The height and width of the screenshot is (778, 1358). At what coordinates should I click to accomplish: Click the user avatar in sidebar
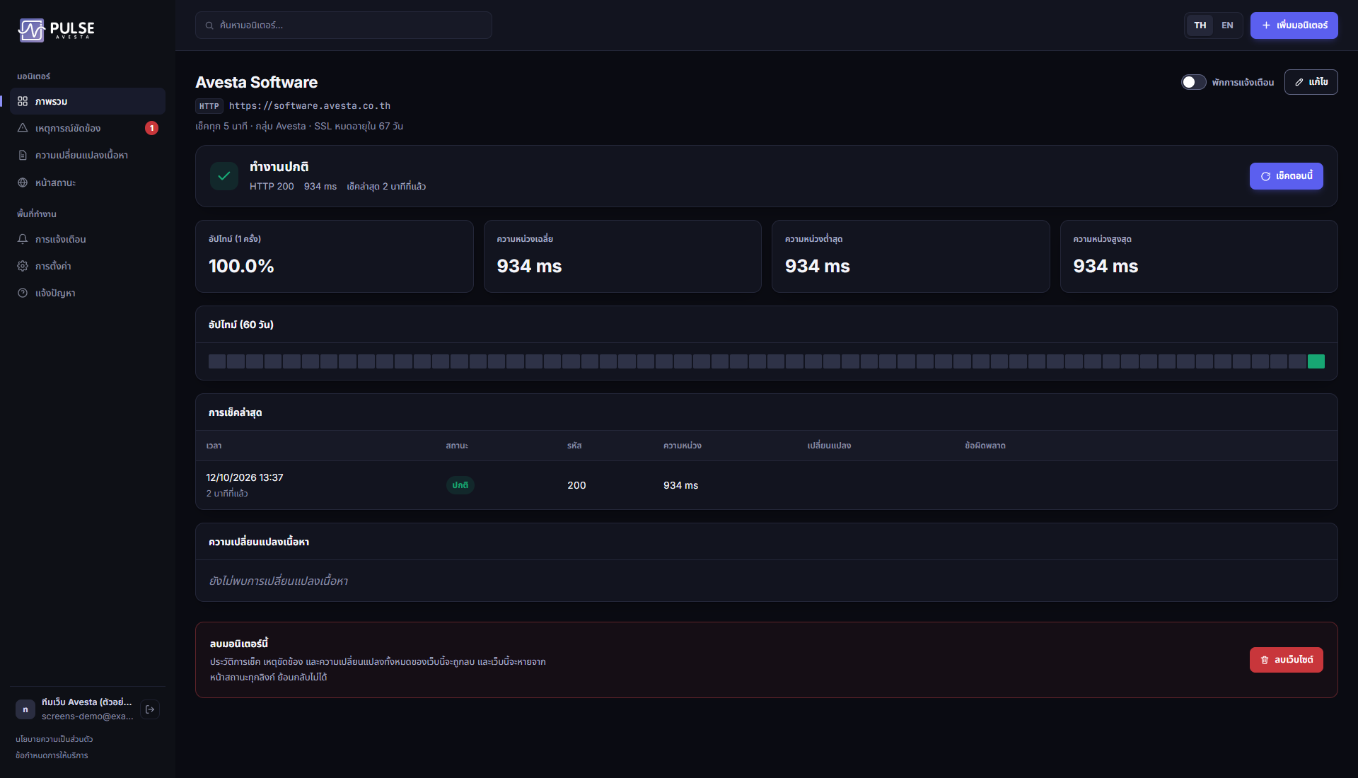(x=25, y=709)
